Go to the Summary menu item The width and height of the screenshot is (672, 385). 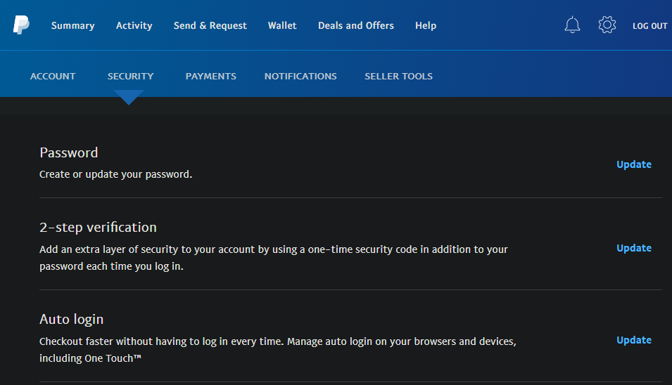point(73,26)
